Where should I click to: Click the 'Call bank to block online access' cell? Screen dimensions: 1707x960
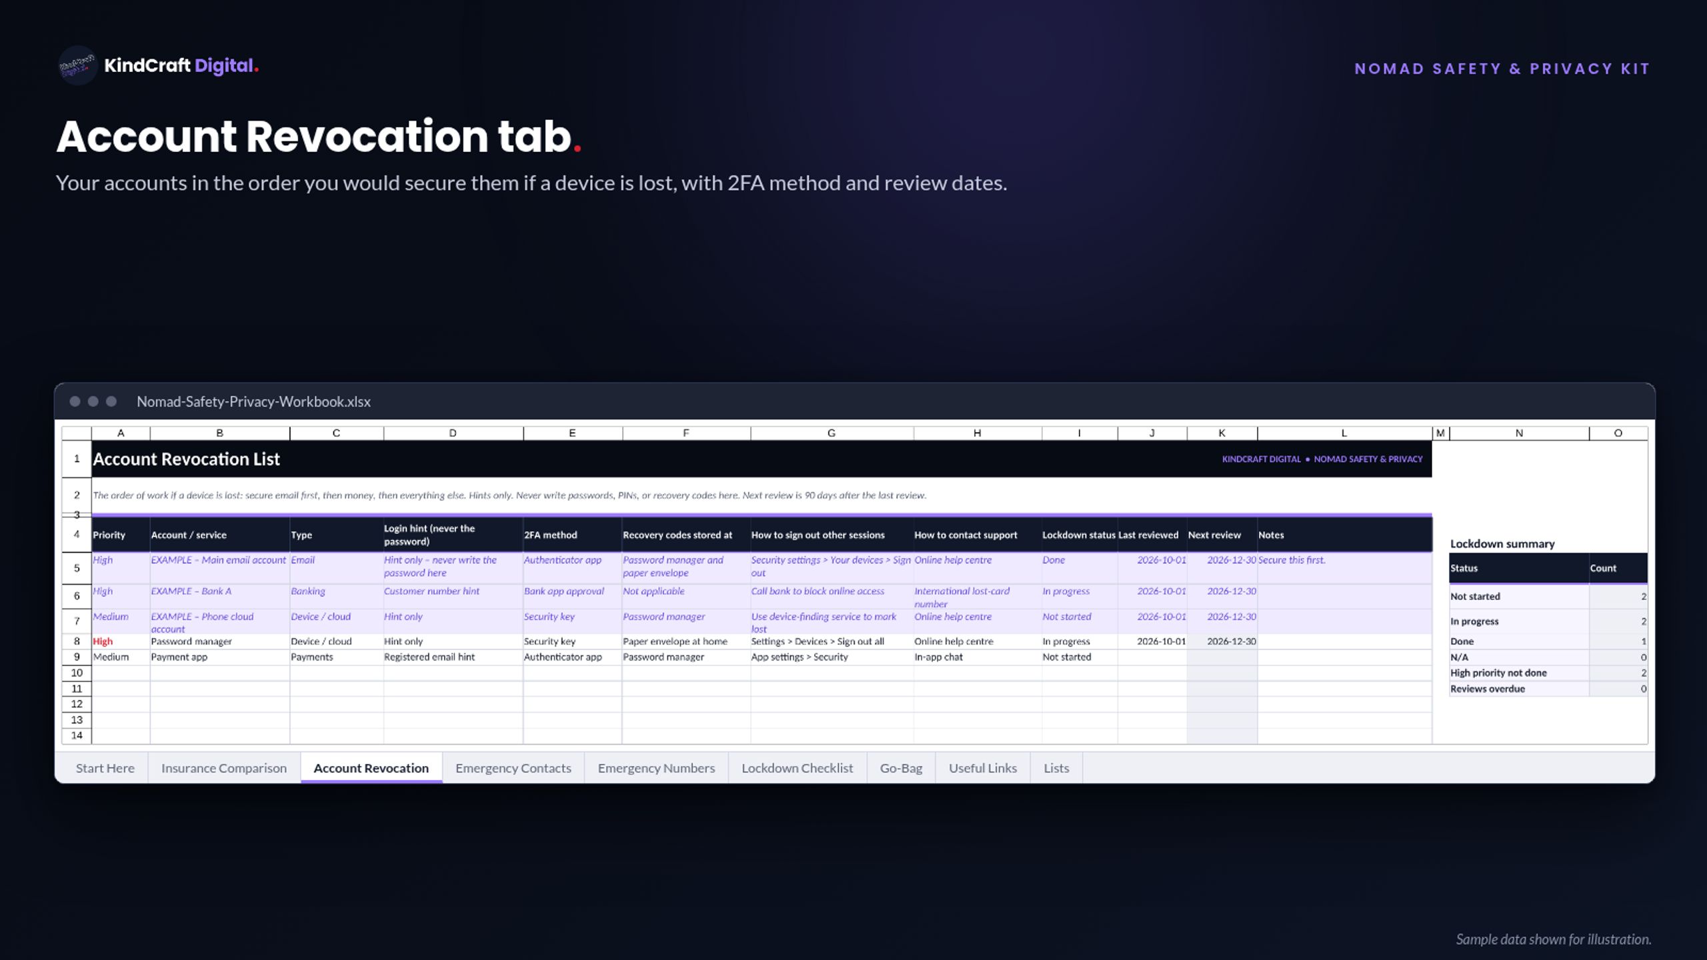click(831, 596)
